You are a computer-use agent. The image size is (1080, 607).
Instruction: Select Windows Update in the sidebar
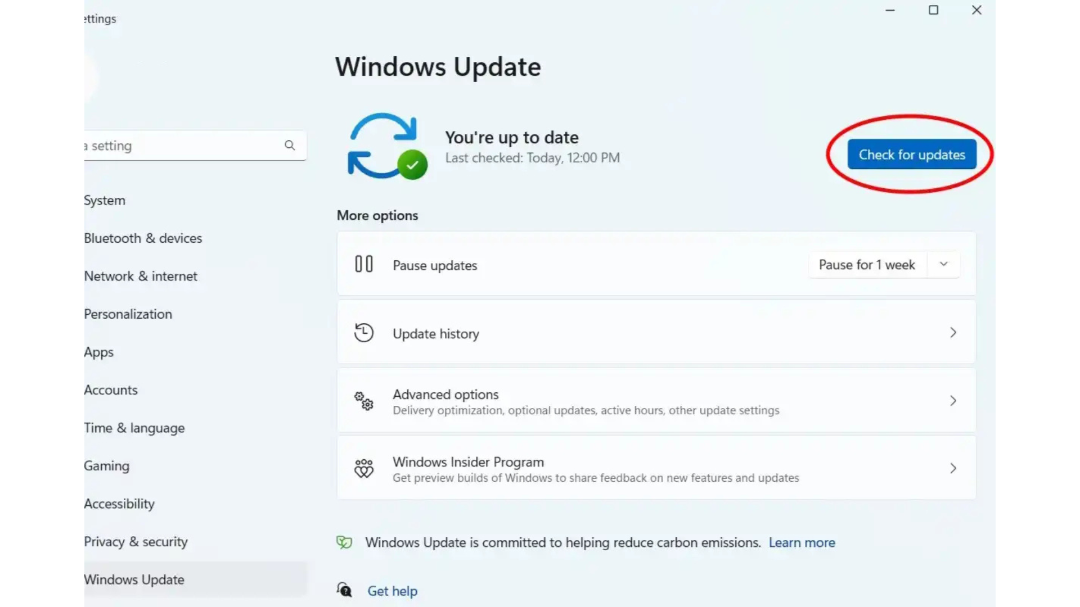(133, 579)
